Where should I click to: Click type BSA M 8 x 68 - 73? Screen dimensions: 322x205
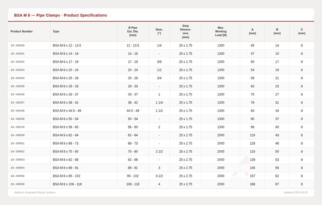[66, 143]
